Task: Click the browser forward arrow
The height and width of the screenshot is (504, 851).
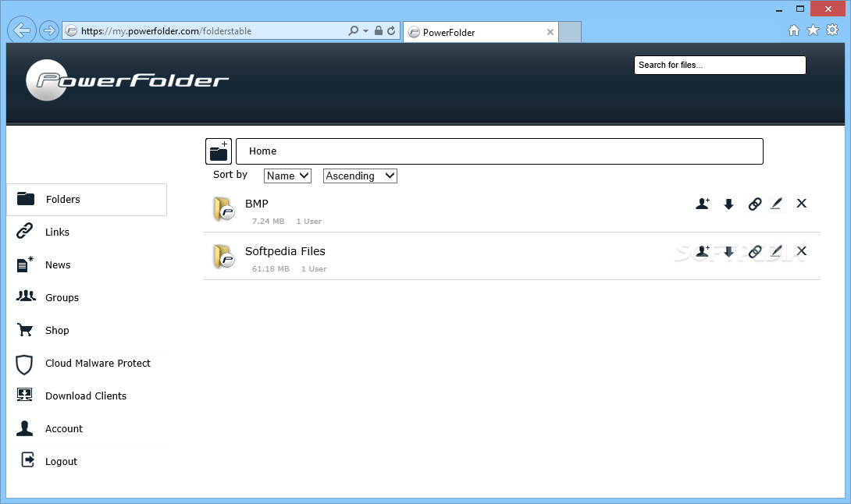Action: click(x=49, y=30)
